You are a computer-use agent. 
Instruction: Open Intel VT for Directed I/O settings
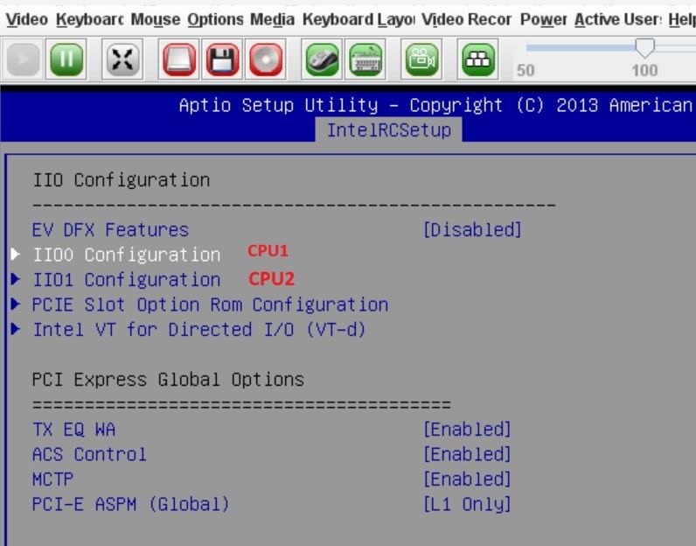click(x=198, y=330)
